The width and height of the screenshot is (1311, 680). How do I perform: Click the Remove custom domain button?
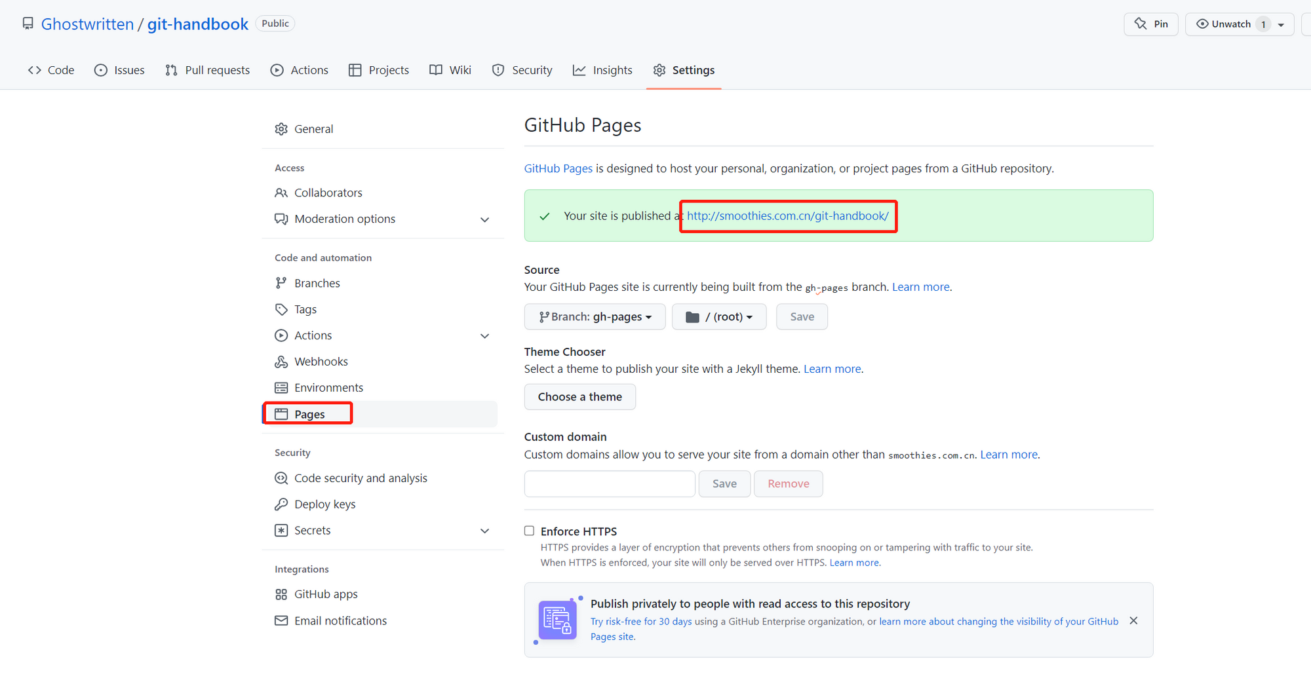(789, 484)
